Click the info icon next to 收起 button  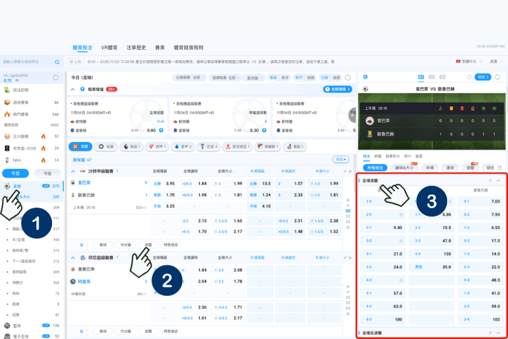pos(469,77)
